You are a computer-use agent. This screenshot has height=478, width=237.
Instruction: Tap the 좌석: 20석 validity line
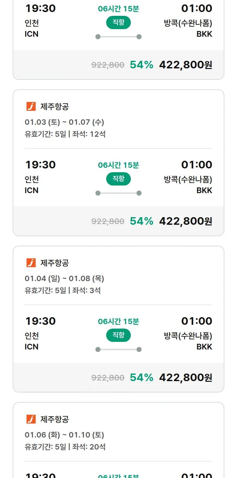[x=65, y=447]
